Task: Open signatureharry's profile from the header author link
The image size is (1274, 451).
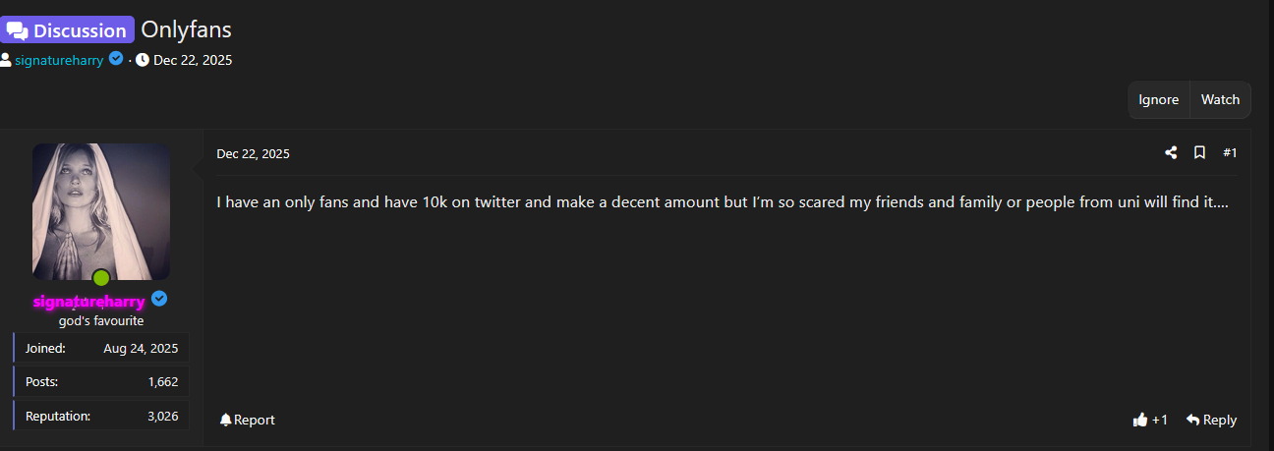Action: (59, 60)
